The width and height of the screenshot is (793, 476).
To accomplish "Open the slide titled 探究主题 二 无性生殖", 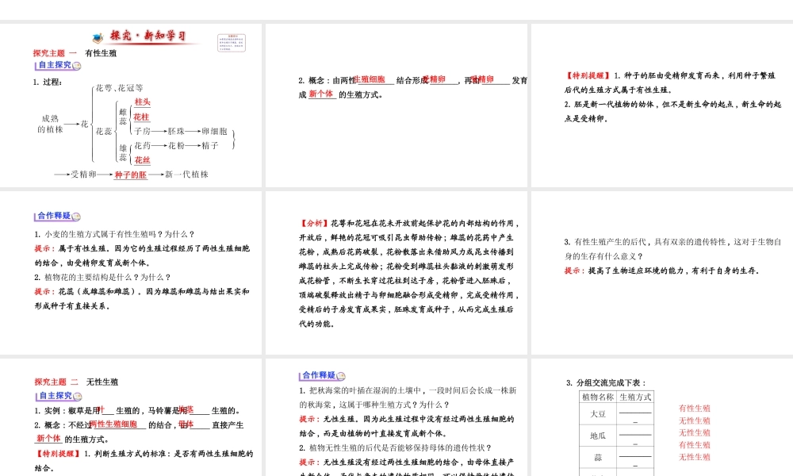I will [x=131, y=417].
